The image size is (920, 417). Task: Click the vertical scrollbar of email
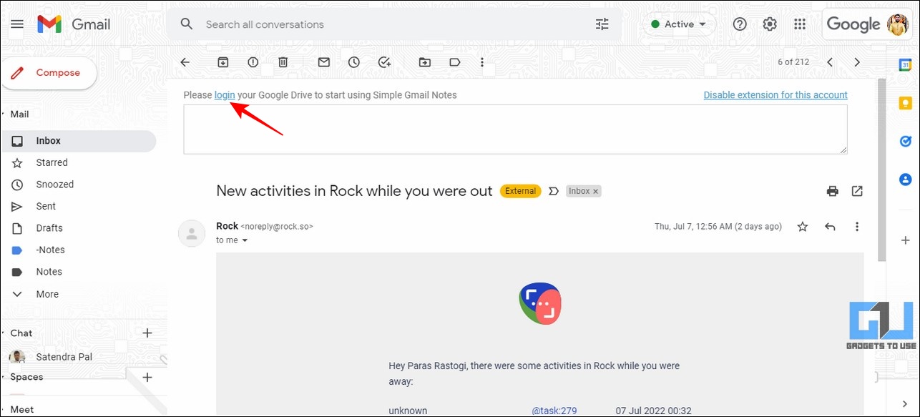pyautogui.click(x=882, y=170)
